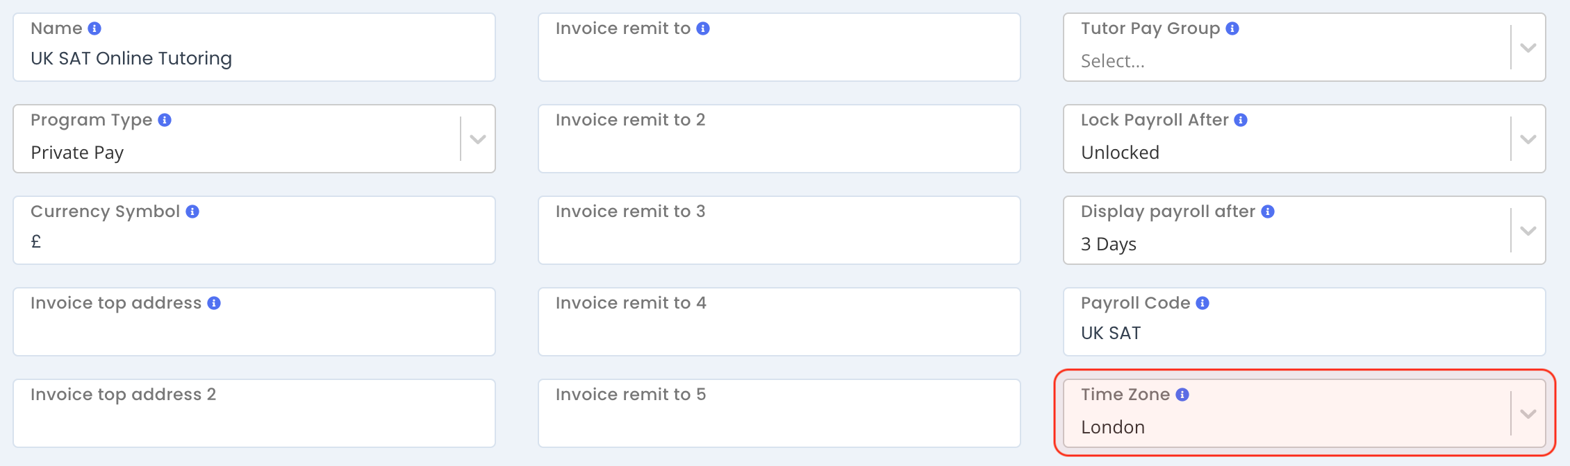
Task: Click the info icon next to Name
Action: pyautogui.click(x=94, y=28)
